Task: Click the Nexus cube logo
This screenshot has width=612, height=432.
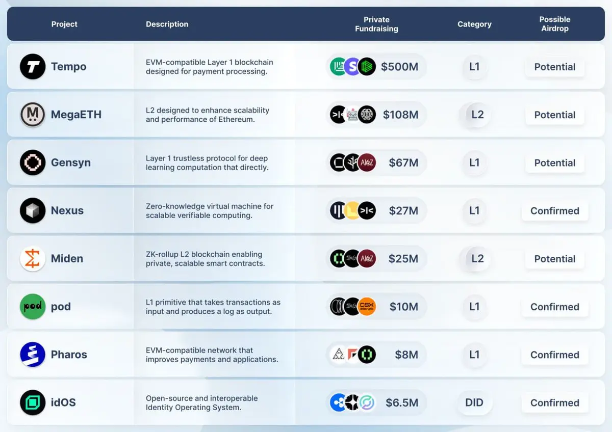Action: click(33, 211)
